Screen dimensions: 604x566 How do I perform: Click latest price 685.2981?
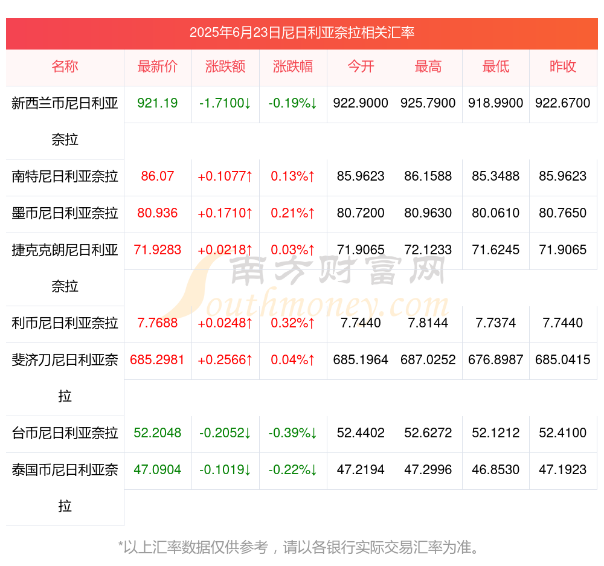point(158,360)
